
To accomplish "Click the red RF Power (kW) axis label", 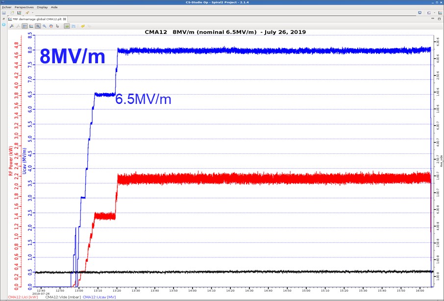I will pos(11,161).
